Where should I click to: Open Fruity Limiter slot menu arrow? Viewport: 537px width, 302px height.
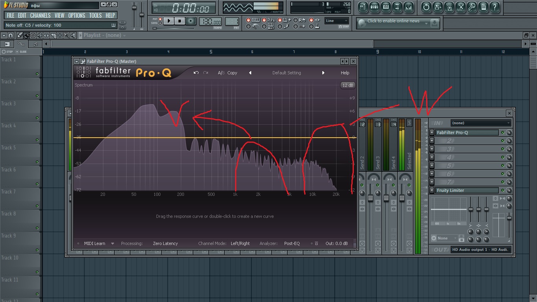click(432, 190)
